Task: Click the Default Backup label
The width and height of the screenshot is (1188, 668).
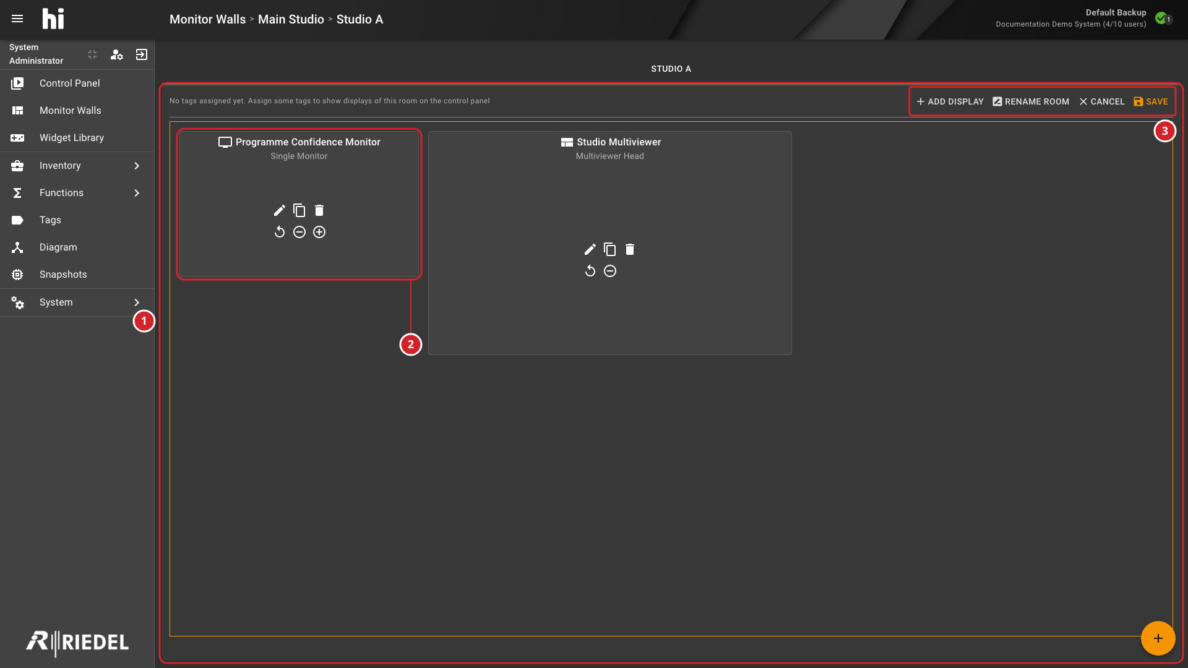Action: (x=1116, y=12)
